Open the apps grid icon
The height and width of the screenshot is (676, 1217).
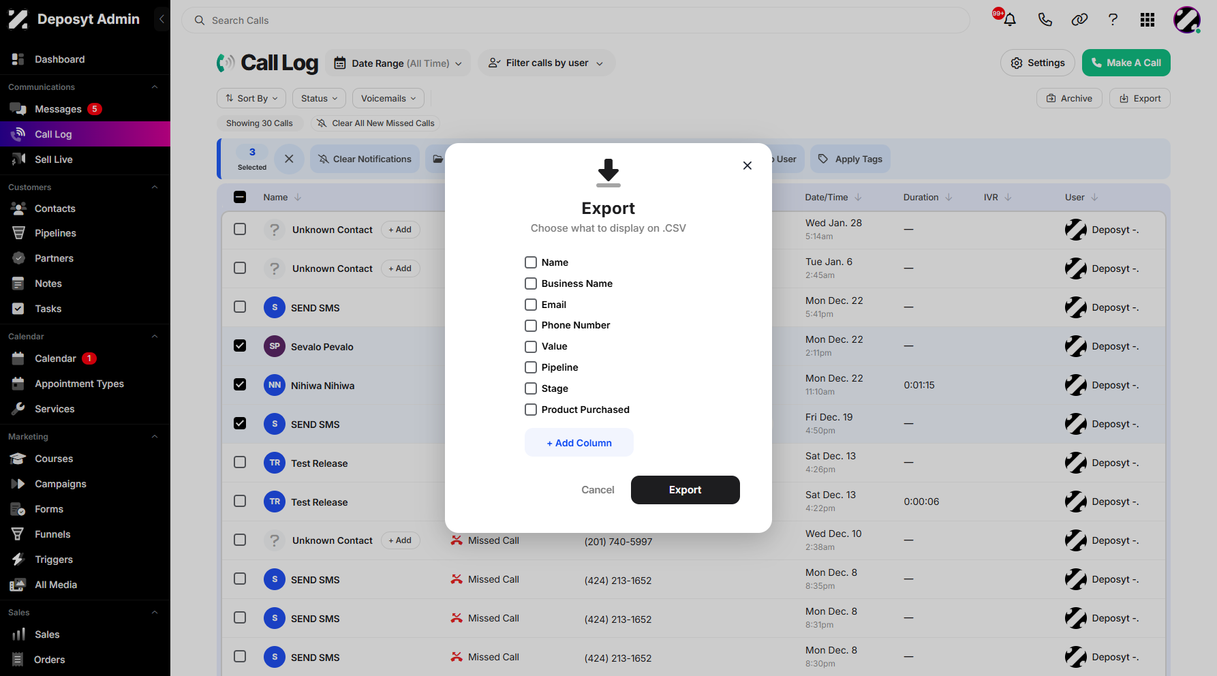click(1147, 20)
